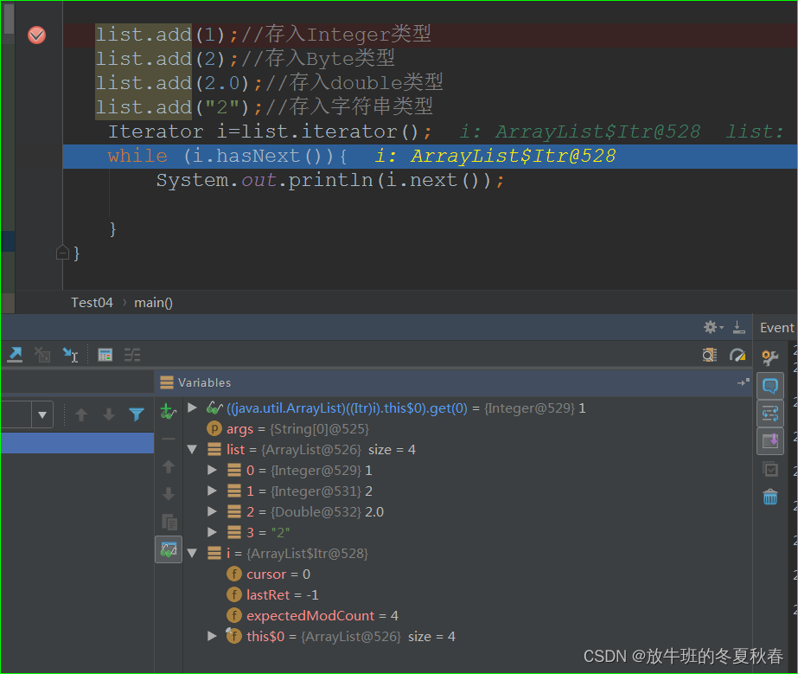Click the Drop Frame debugger icon
798x674 pixels.
[x=42, y=355]
